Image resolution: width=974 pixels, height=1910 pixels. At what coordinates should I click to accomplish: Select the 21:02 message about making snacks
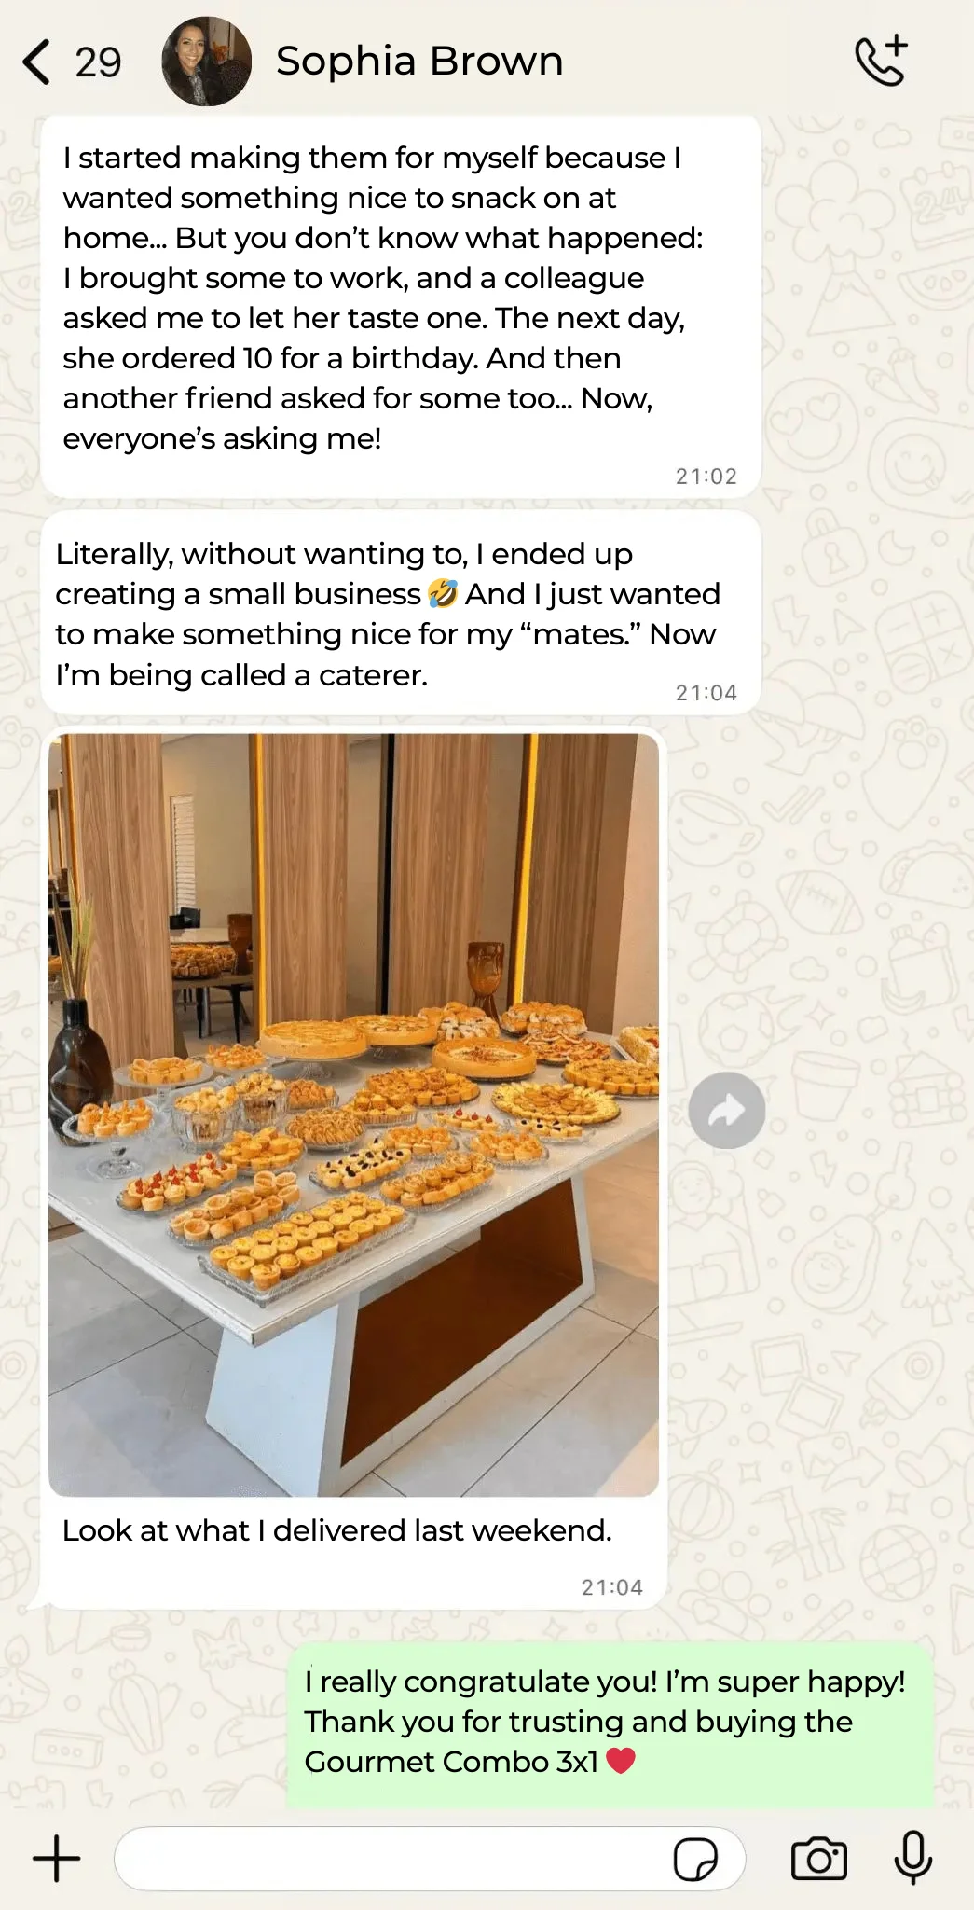[401, 307]
